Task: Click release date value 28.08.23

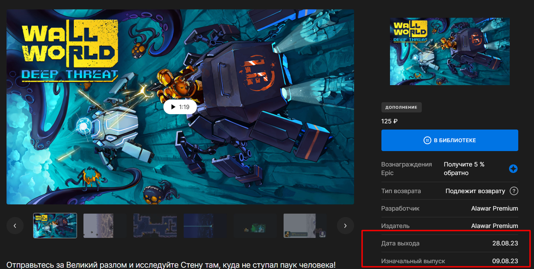Action: click(505, 244)
